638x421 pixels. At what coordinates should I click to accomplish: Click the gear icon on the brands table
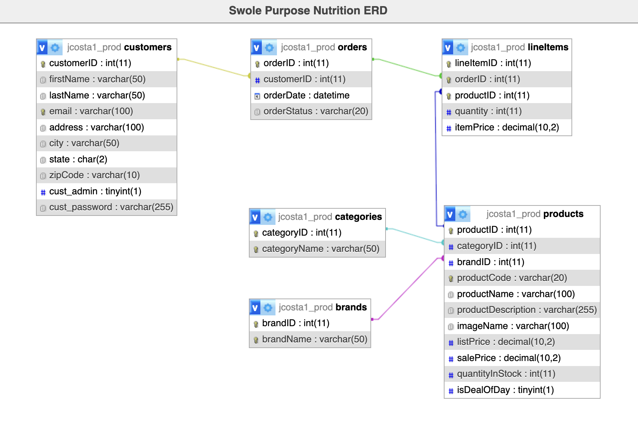(268, 307)
